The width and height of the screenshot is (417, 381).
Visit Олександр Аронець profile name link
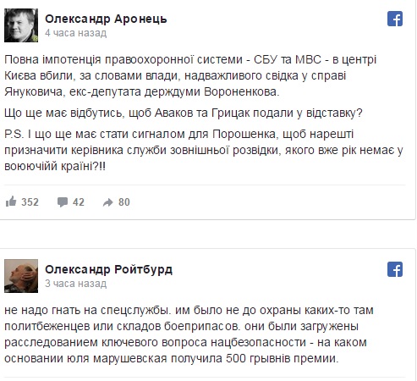(106, 19)
